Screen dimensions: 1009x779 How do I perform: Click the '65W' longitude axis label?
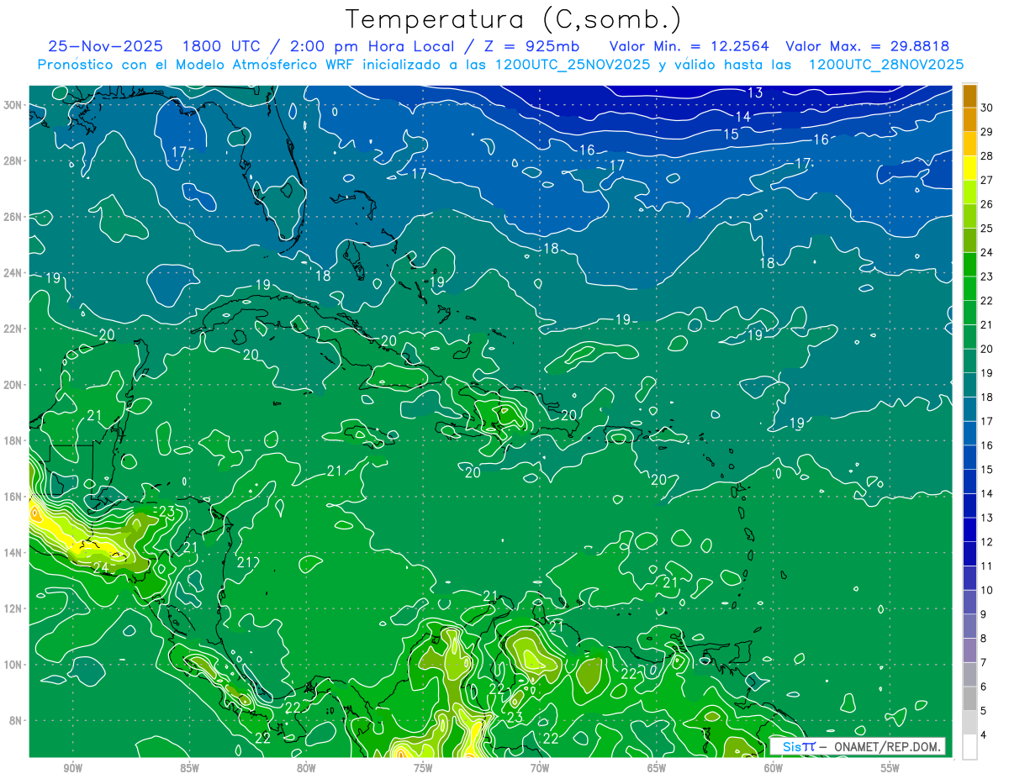point(657,768)
